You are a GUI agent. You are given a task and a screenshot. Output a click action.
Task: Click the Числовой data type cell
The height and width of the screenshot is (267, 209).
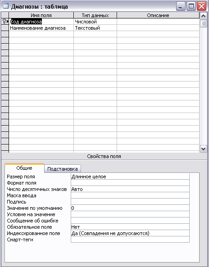pos(95,22)
